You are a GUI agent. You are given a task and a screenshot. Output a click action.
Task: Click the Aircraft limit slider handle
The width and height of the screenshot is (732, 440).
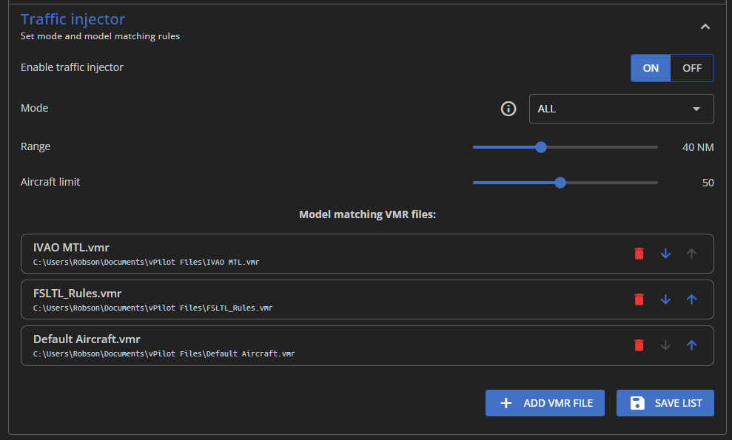click(560, 183)
